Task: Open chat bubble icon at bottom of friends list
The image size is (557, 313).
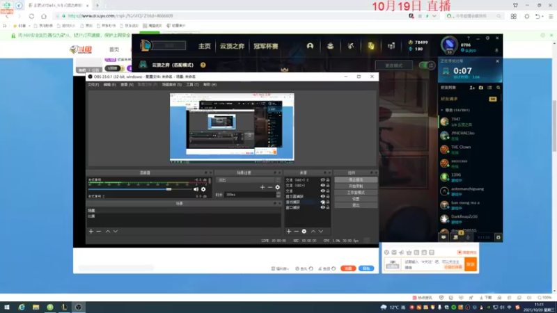Action: 444,237
